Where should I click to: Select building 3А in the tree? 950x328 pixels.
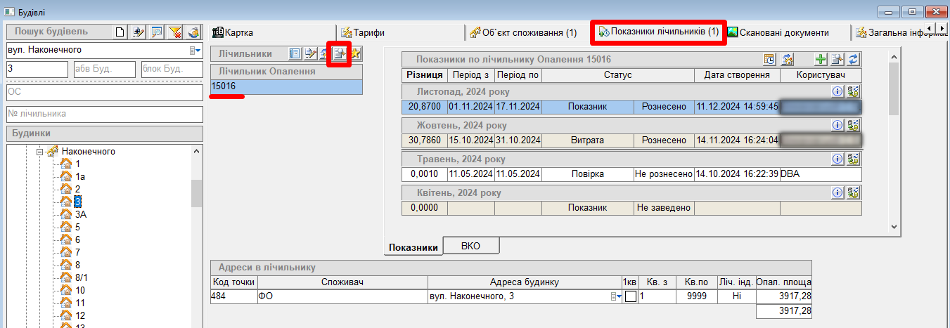(81, 214)
